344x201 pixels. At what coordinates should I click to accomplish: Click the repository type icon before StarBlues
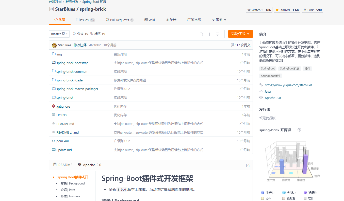(52, 9)
